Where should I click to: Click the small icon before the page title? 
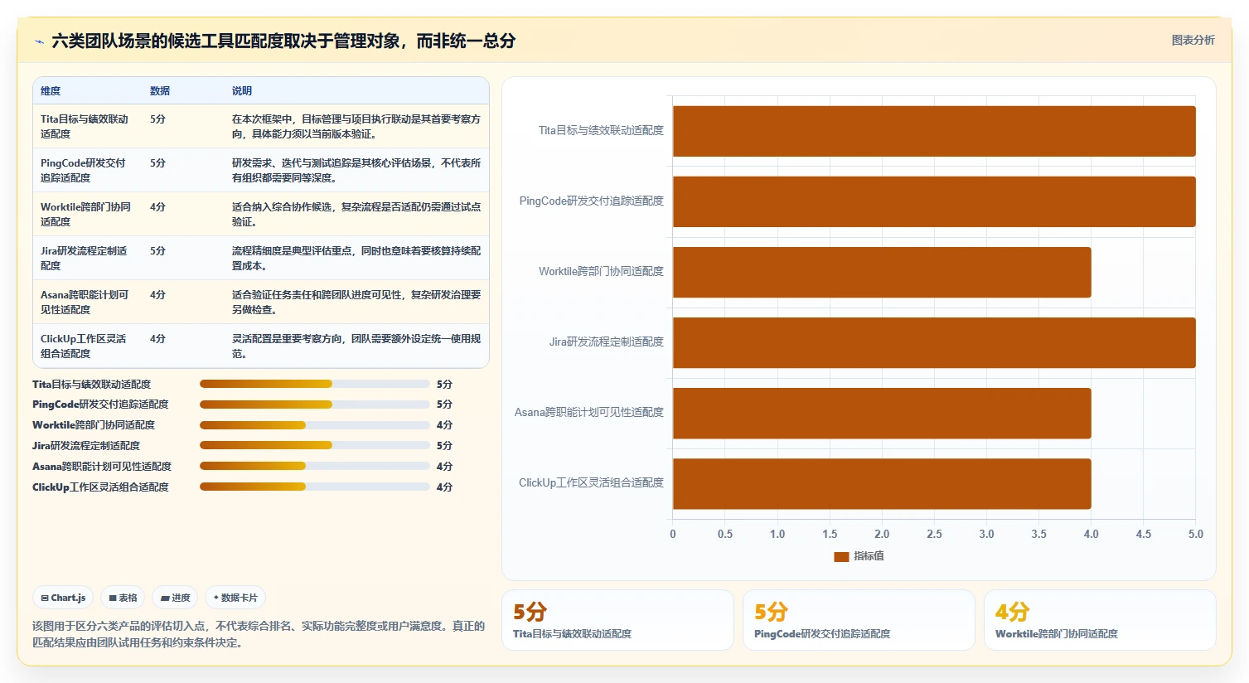(x=39, y=41)
